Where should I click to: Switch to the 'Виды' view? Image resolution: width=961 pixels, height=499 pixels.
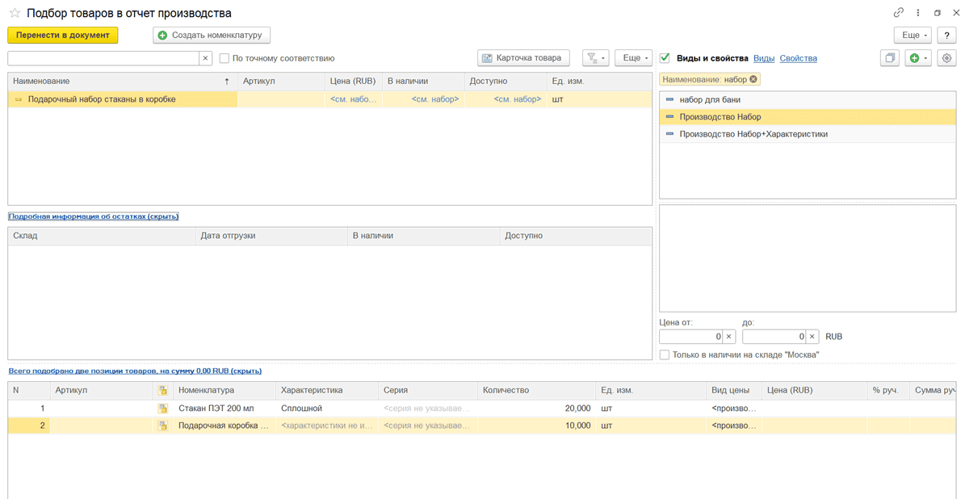point(763,58)
